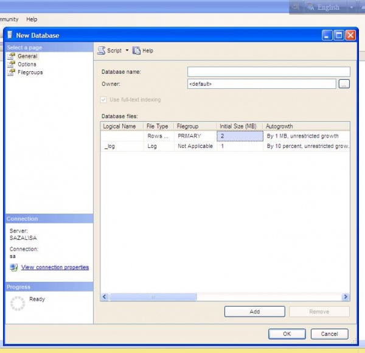365x353 pixels.
Task: Select the _log logical name cell
Action: click(122, 146)
